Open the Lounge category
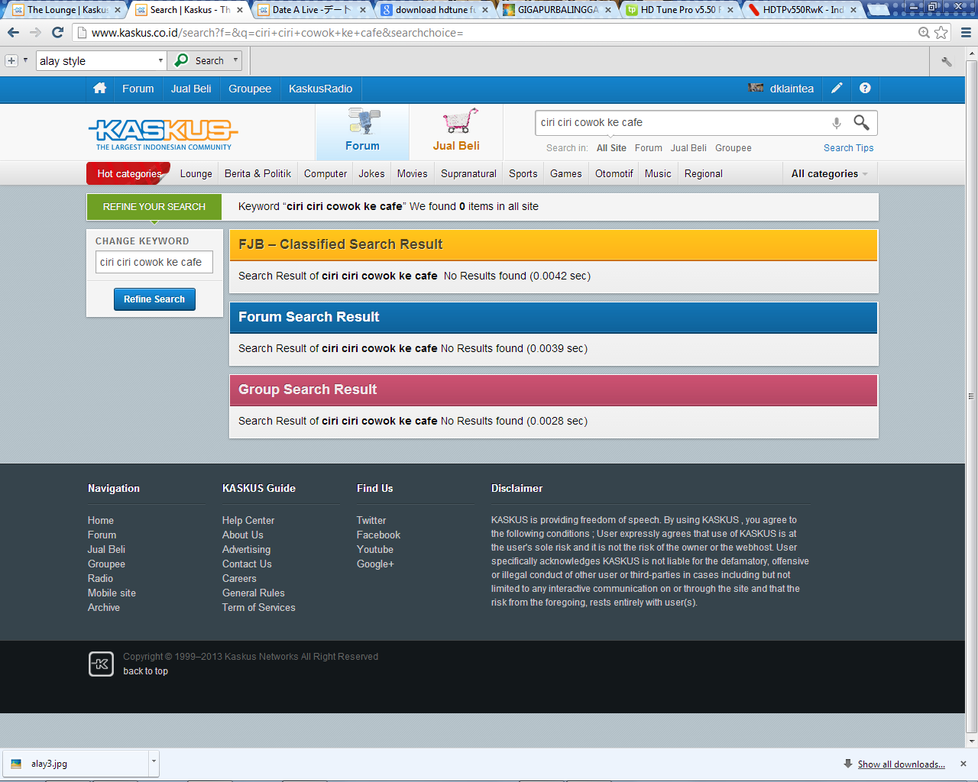The image size is (978, 782). coord(196,174)
